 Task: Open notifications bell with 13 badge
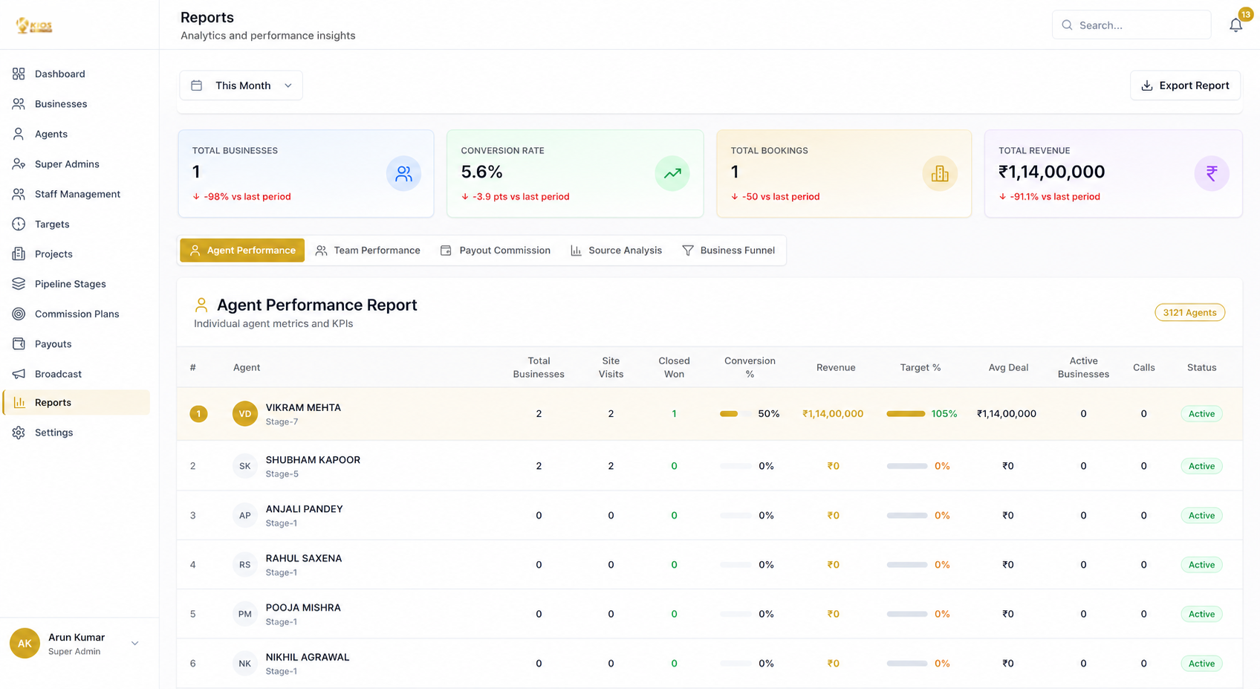1236,25
